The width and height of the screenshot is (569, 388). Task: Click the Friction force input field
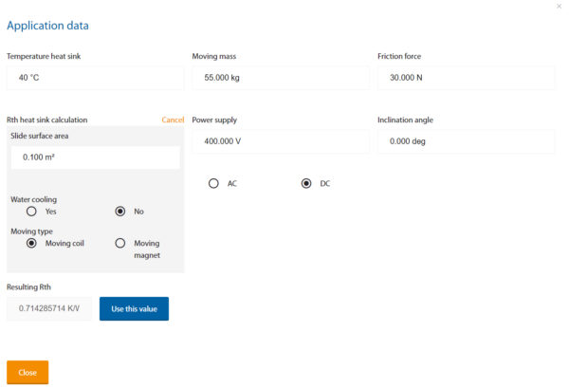click(x=466, y=78)
